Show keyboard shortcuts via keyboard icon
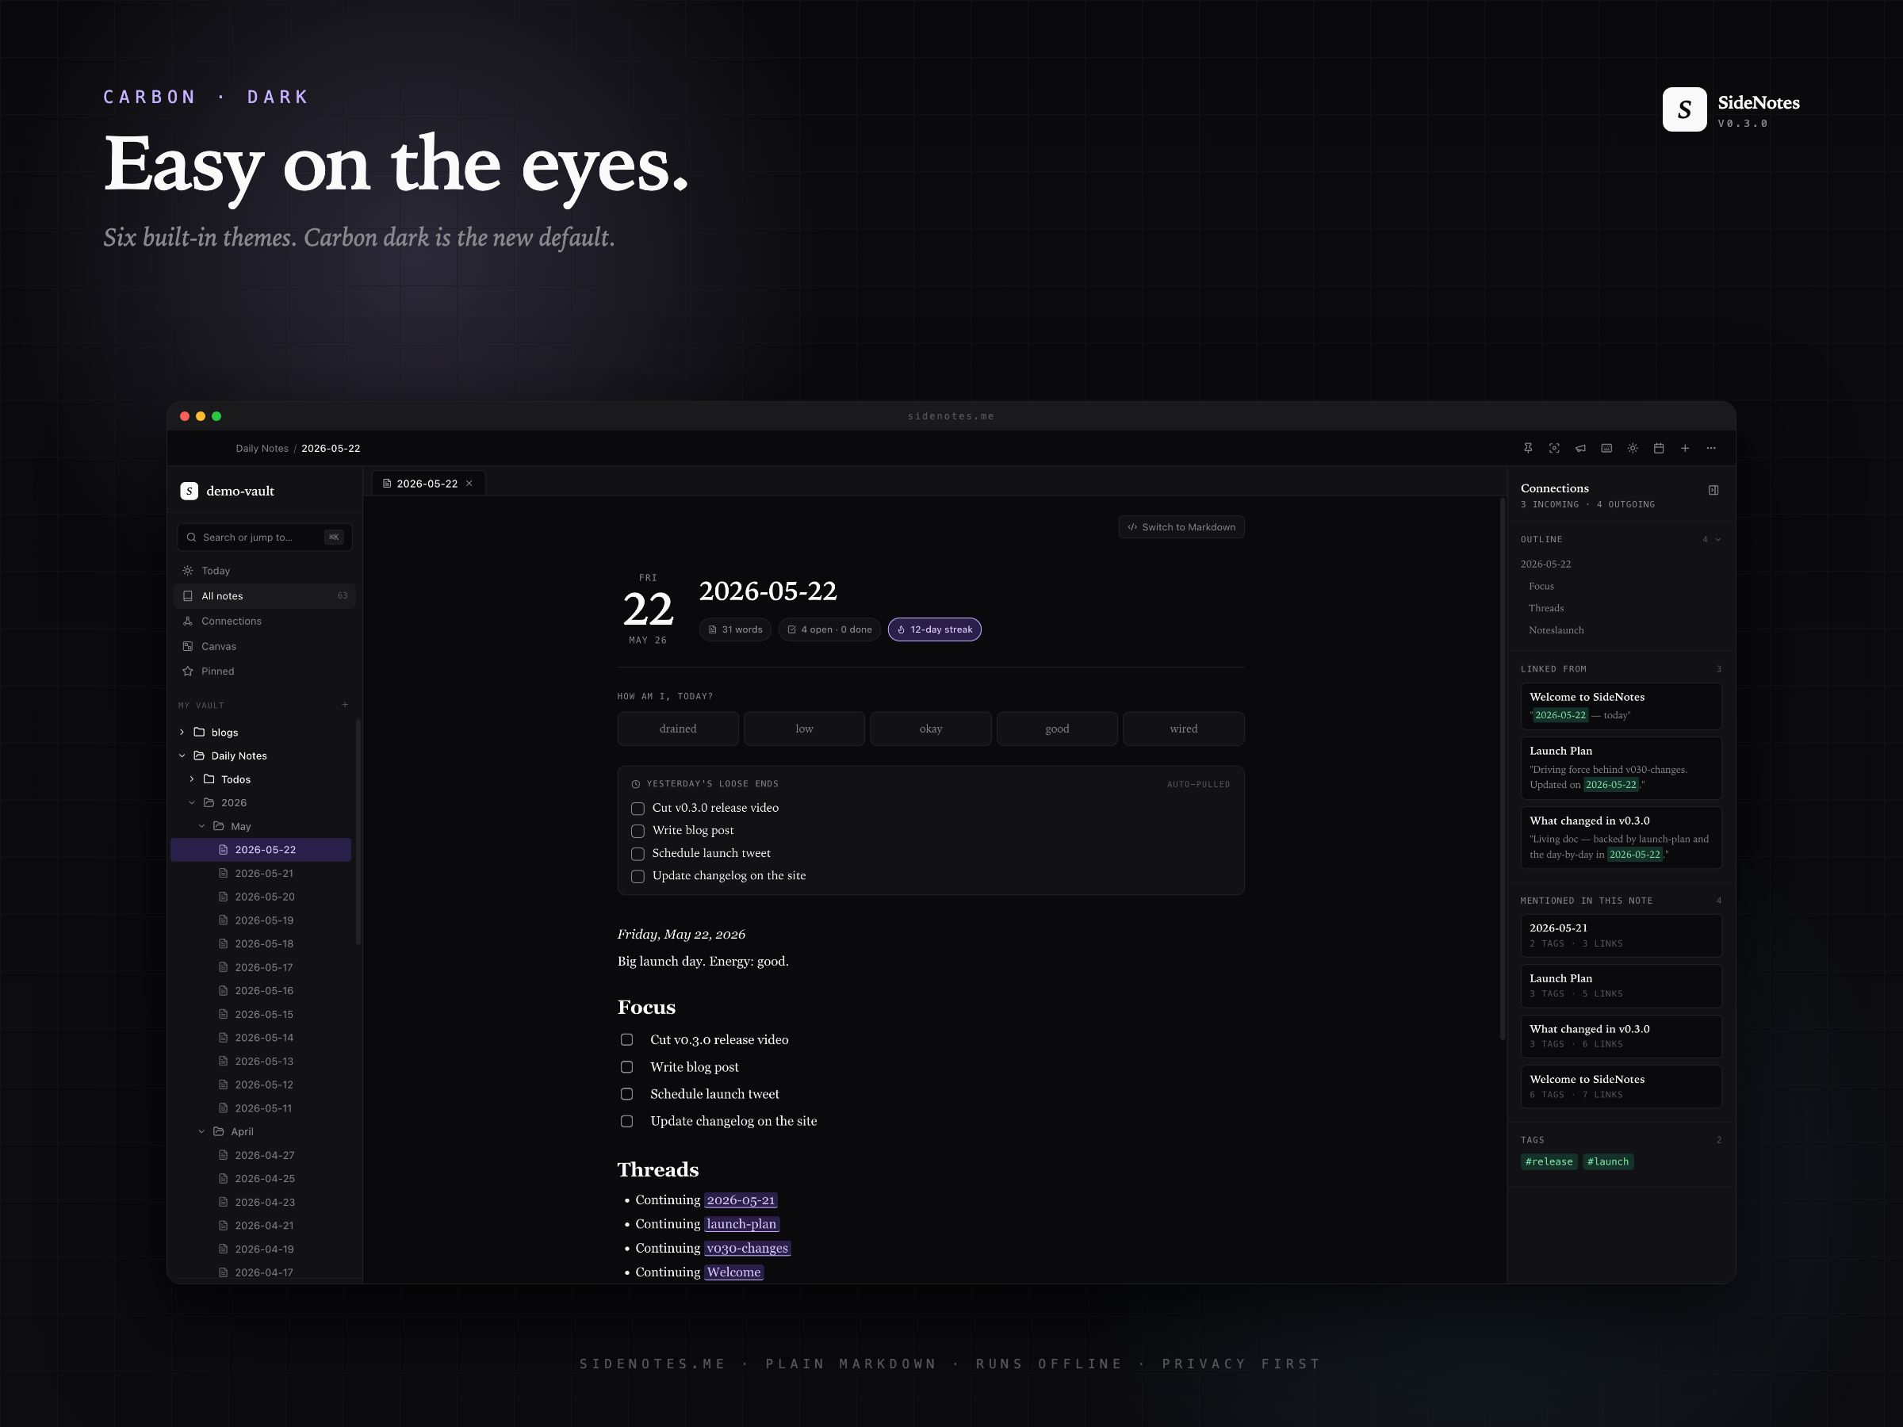 (1606, 448)
